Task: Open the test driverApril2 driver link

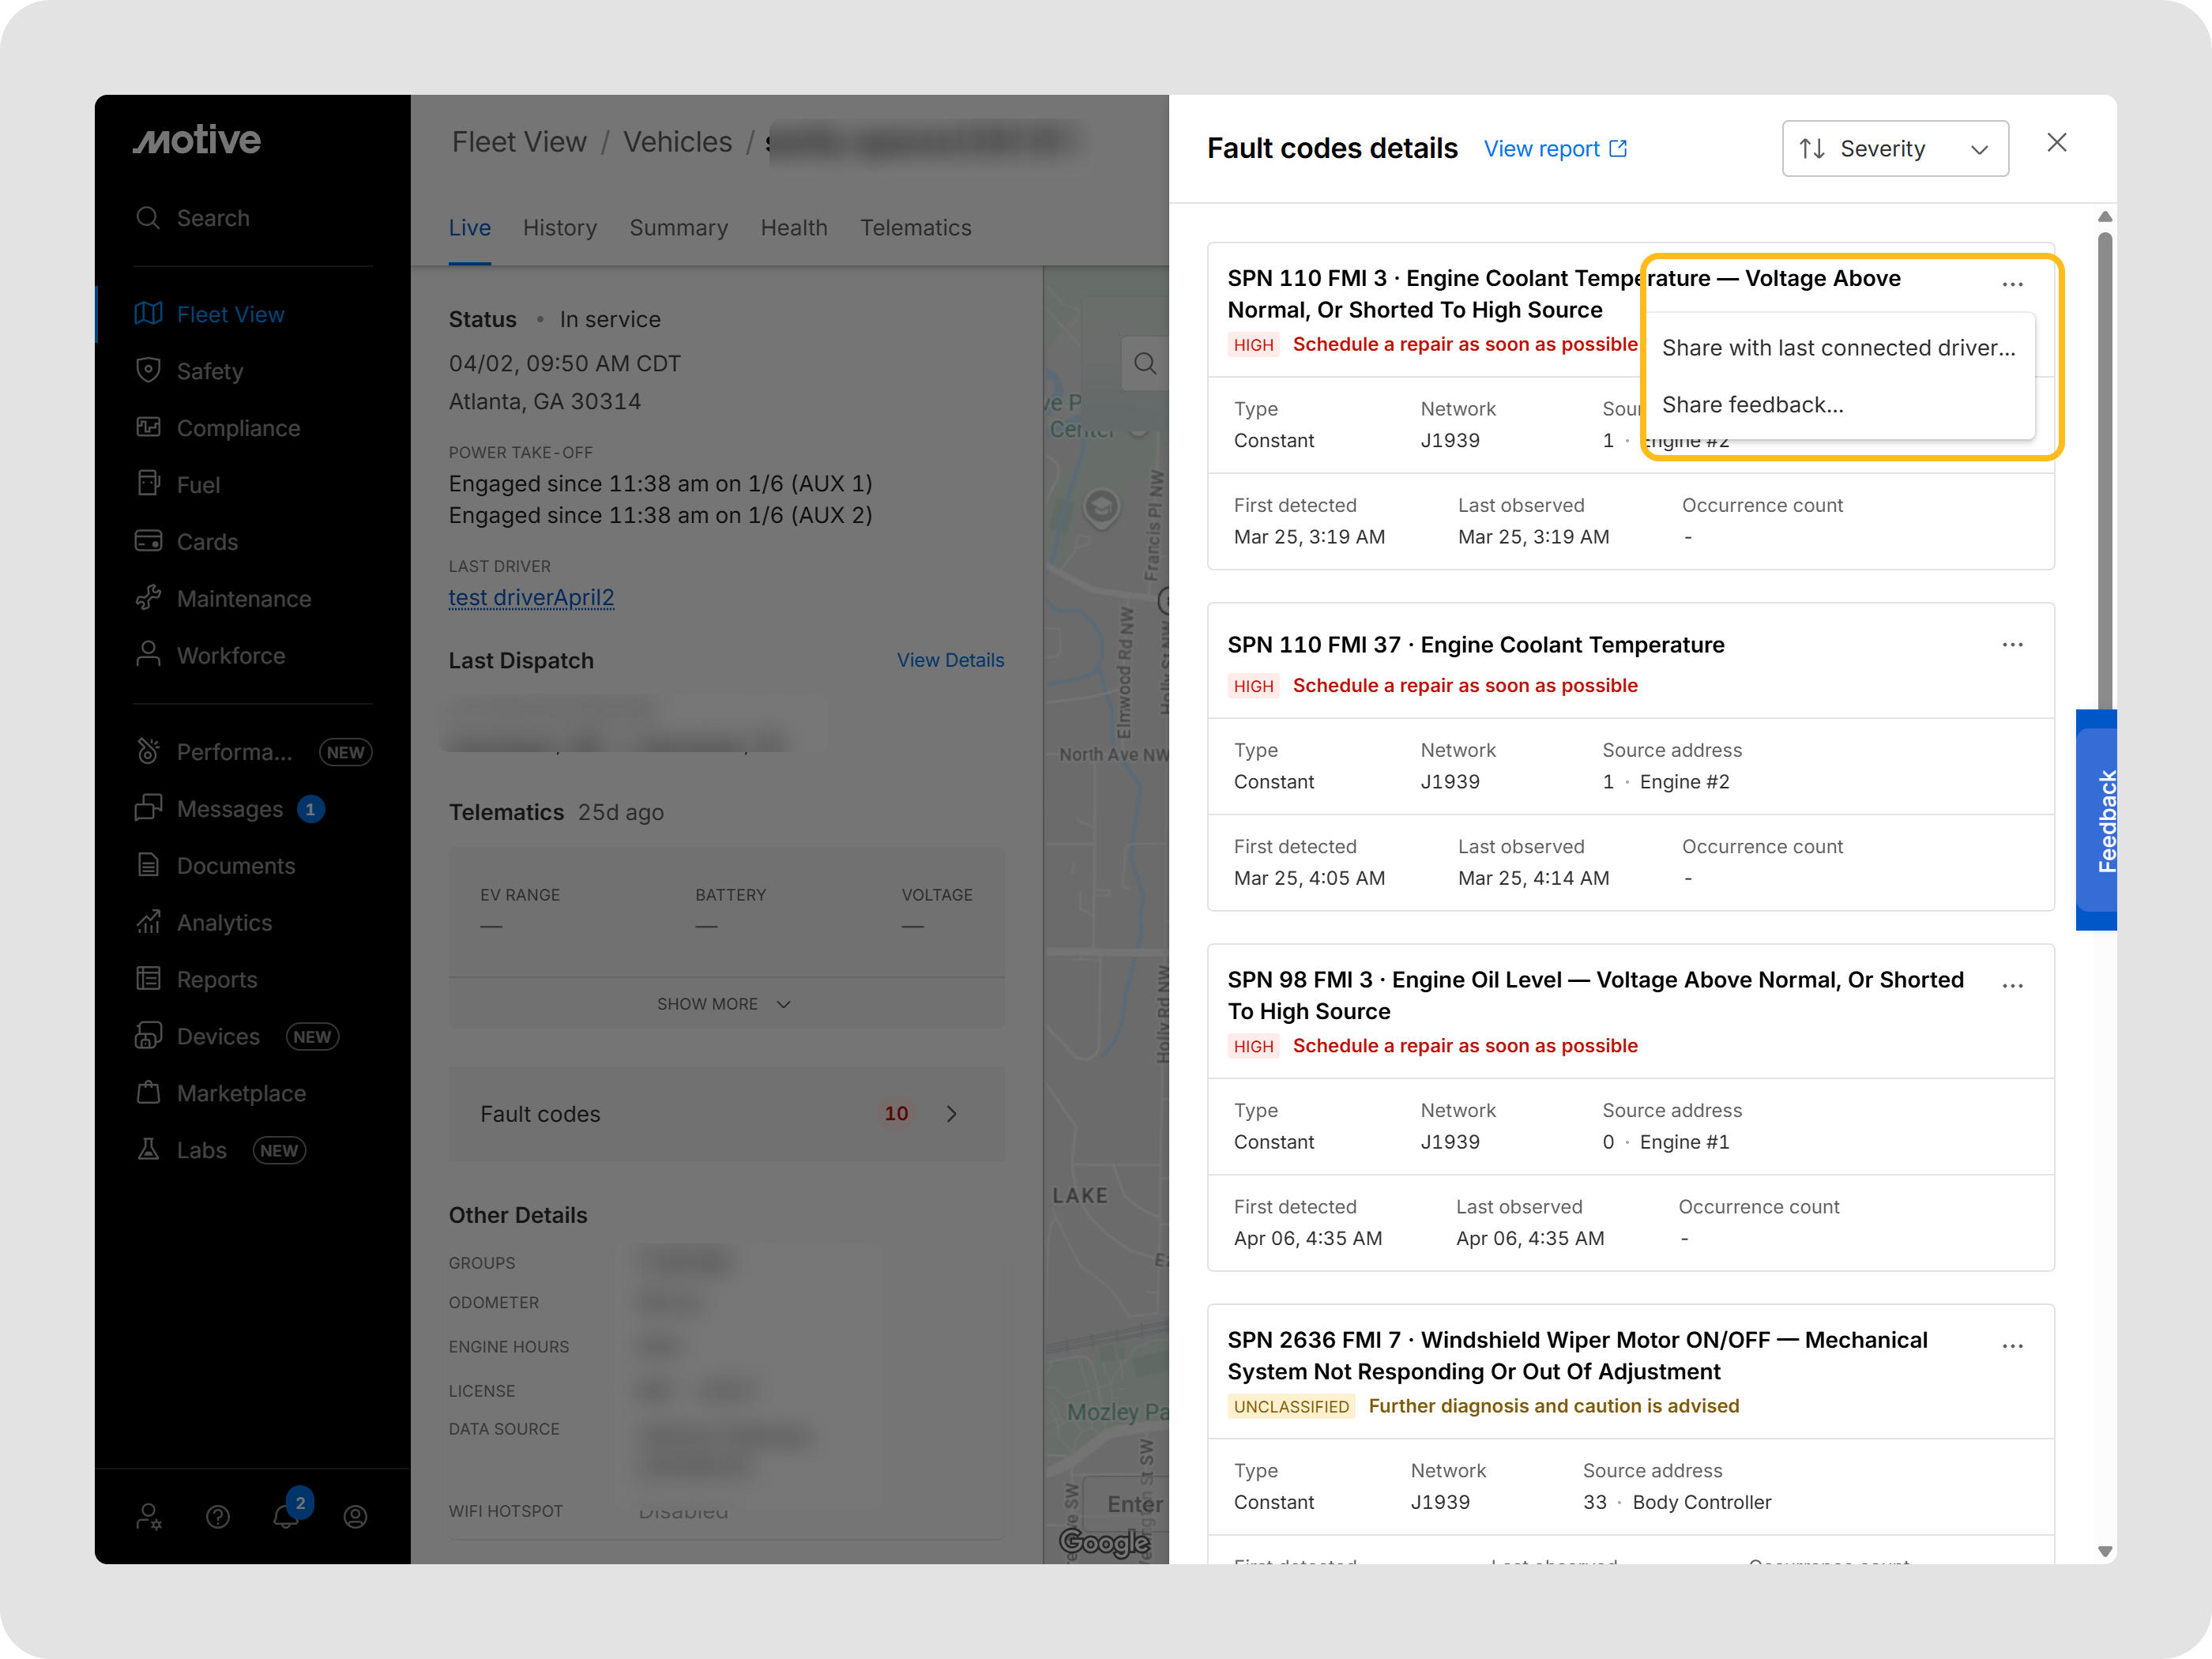Action: [531, 598]
